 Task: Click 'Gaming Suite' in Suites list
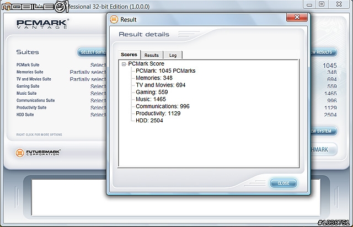click(28, 86)
